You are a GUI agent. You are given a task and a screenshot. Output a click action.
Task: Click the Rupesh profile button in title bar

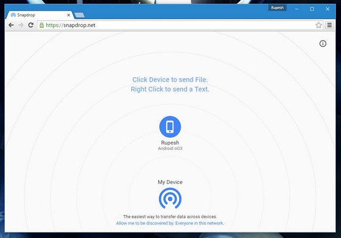point(277,7)
